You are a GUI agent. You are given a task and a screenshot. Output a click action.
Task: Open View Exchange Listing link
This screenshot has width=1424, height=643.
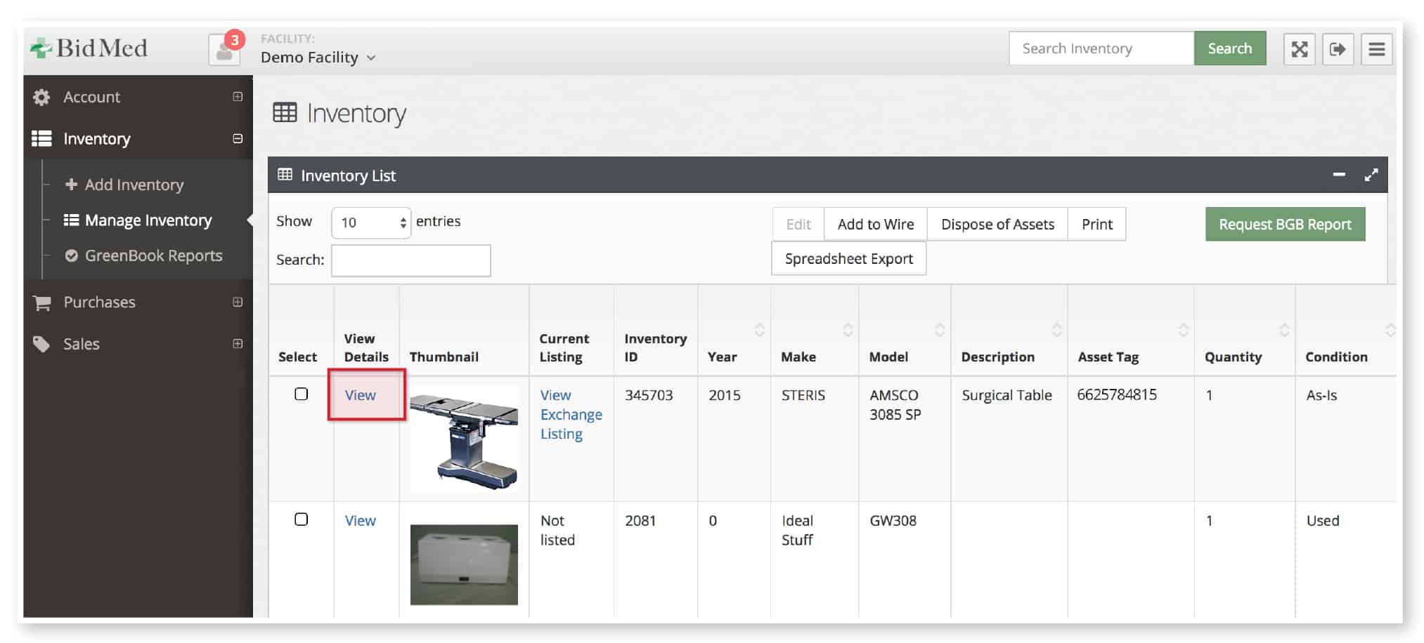click(571, 414)
